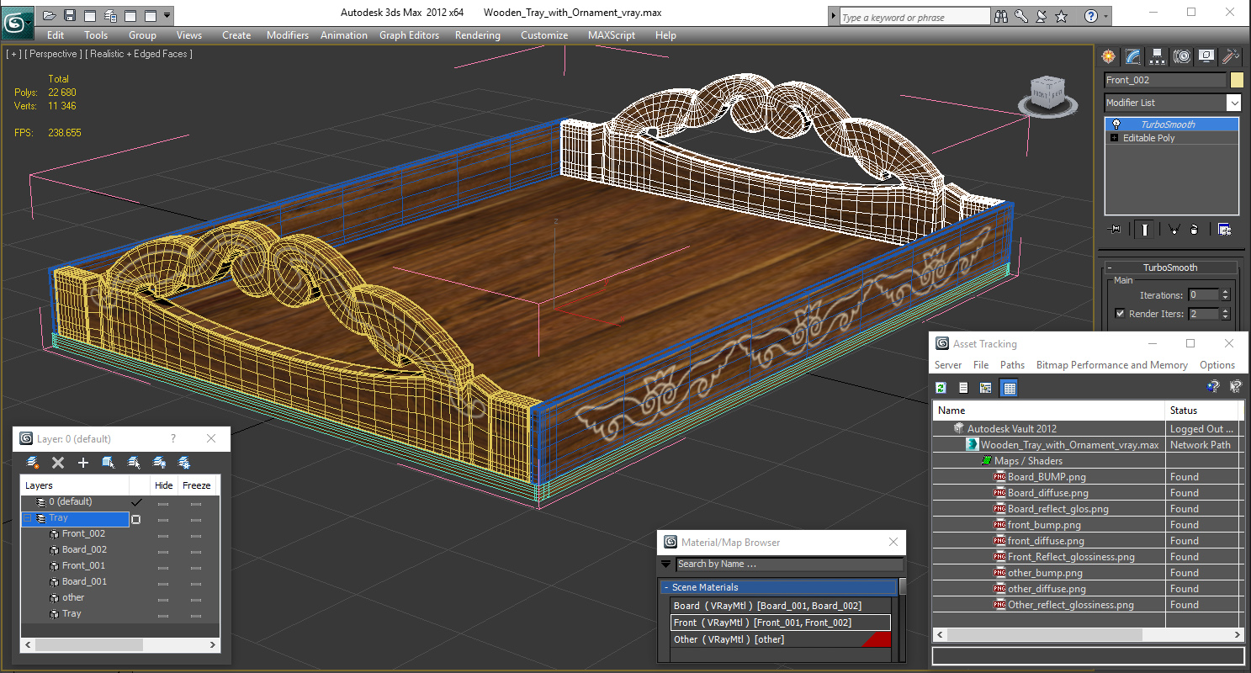The image size is (1251, 673).
Task: Click Remove Modifier trash icon
Action: click(1195, 229)
